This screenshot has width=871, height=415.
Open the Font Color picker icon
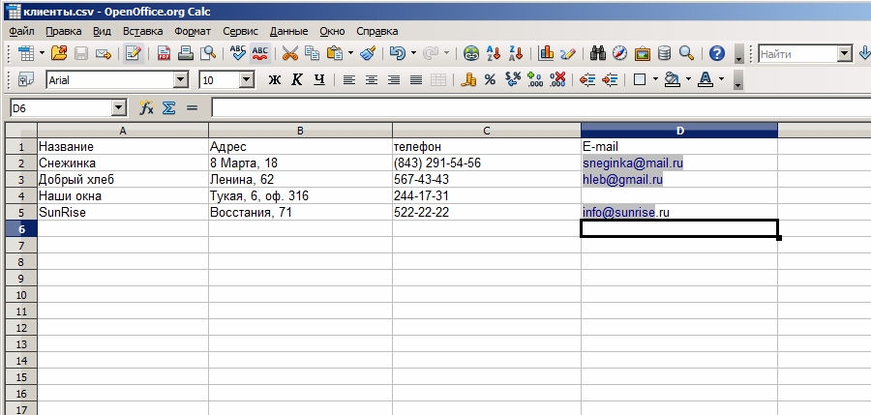pos(706,80)
